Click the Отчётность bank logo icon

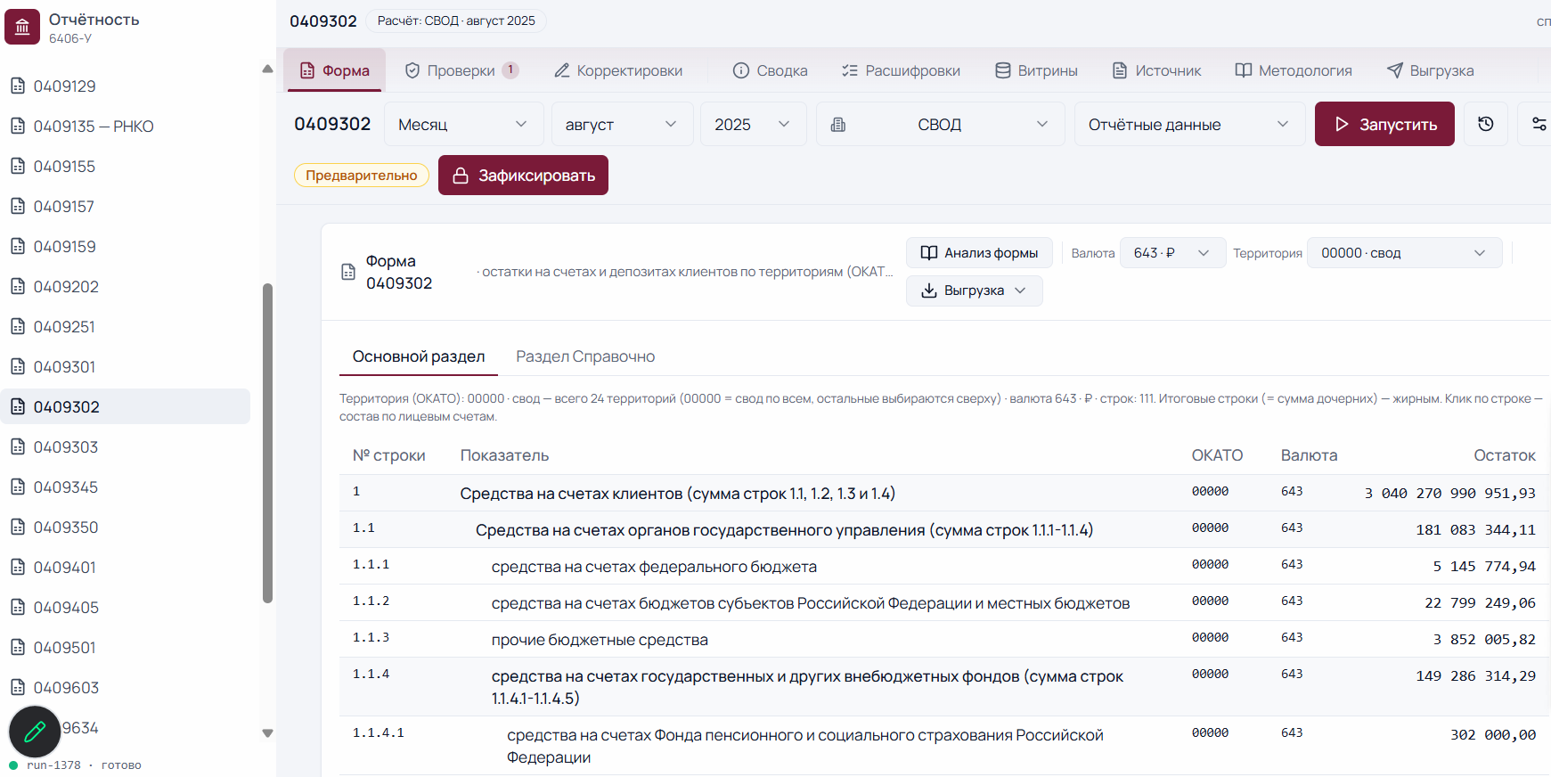click(22, 27)
